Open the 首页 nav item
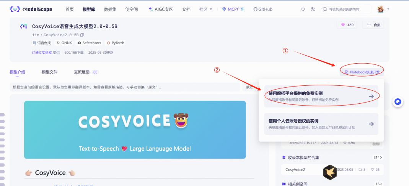The height and width of the screenshot is (186, 409). click(x=69, y=10)
